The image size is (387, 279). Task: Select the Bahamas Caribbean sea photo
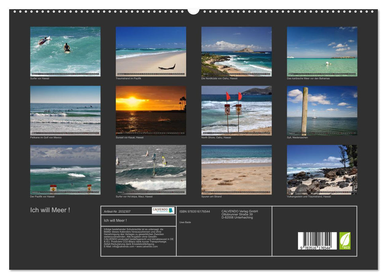[322, 51]
